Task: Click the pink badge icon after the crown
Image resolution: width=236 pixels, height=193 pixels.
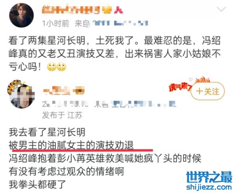Action: coord(118,10)
